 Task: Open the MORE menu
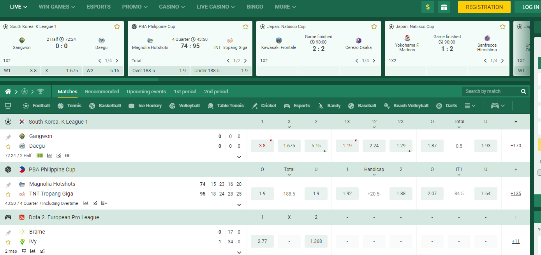click(x=285, y=7)
